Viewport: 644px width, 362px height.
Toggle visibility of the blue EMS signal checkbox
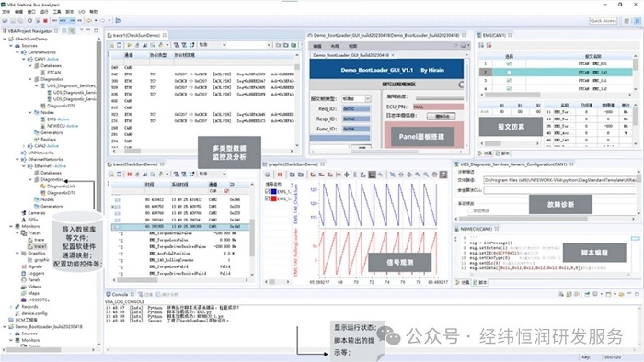point(268,191)
